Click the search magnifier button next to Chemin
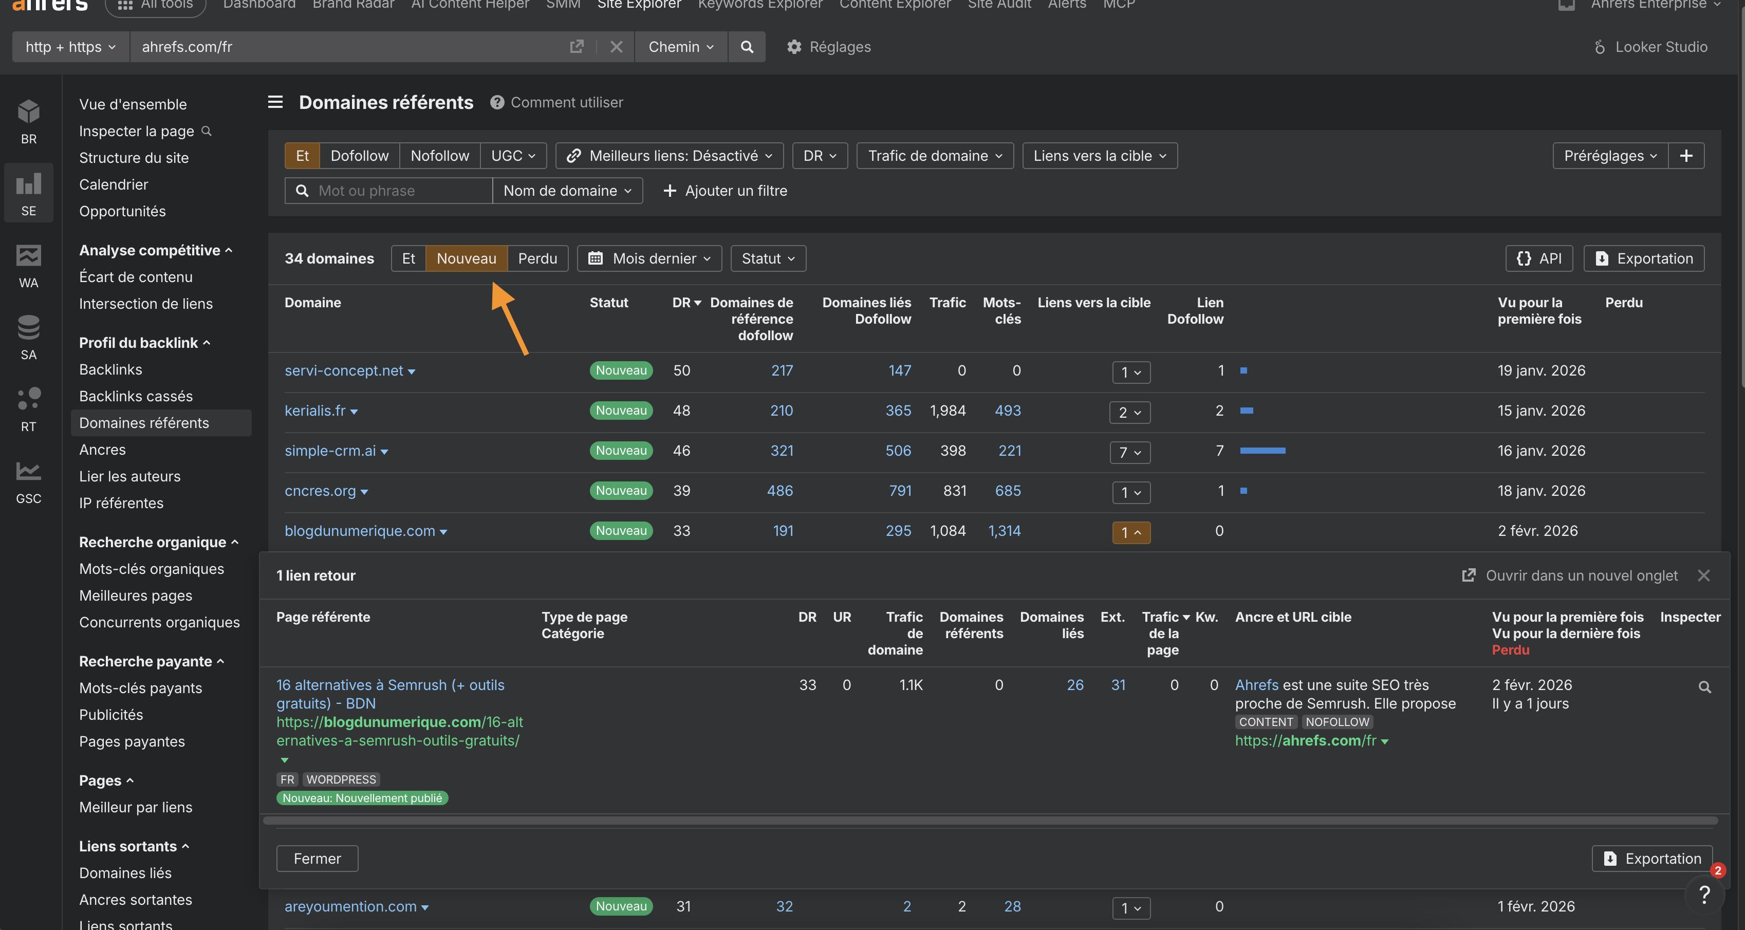Viewport: 1745px width, 930px height. [747, 47]
